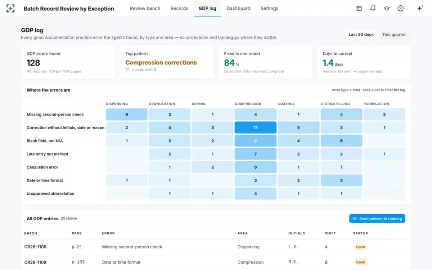Filter Purification missing second-person check cell 2
Image resolution: width=432 pixels, height=270 pixels.
click(384, 114)
